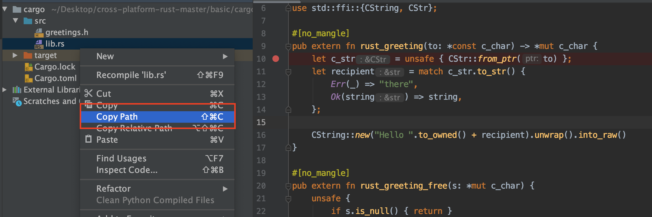
Task: Click fold end marker on line 14
Action: 288,110
